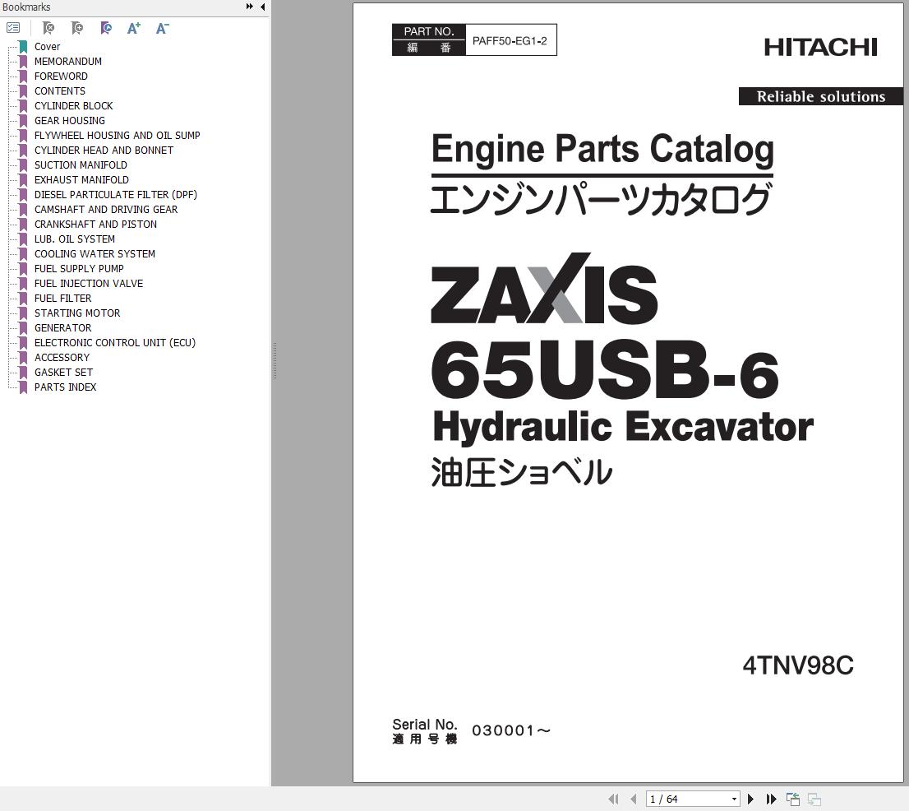Viewport: 909px width, 811px height.
Task: Click the Engine Parts Catalog title
Action: [602, 150]
